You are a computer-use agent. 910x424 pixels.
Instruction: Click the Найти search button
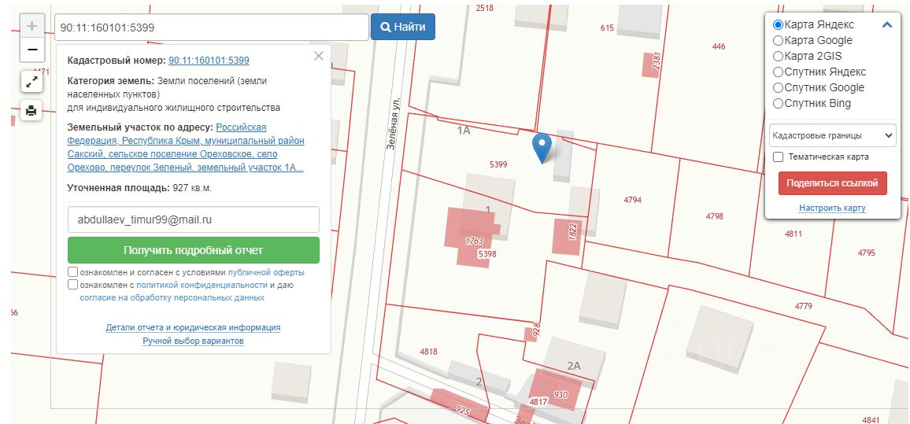pos(402,27)
